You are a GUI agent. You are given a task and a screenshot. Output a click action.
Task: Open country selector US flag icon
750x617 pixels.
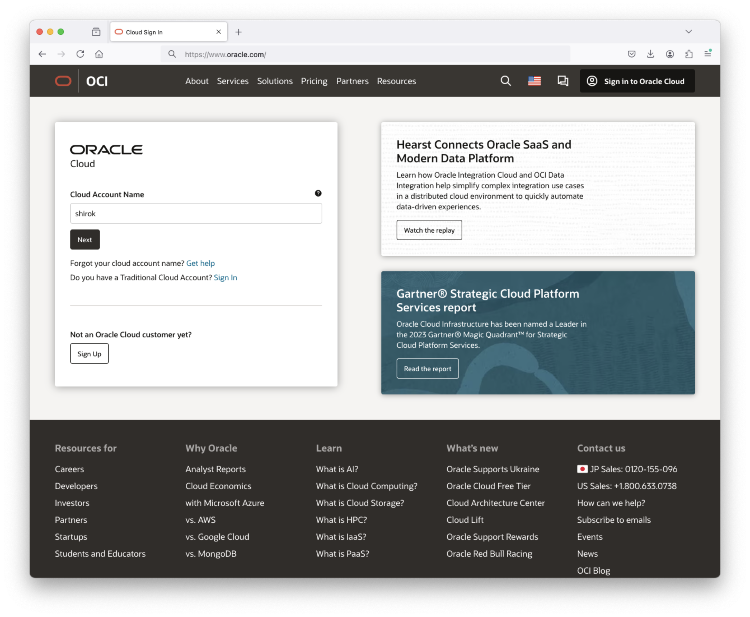pyautogui.click(x=534, y=81)
